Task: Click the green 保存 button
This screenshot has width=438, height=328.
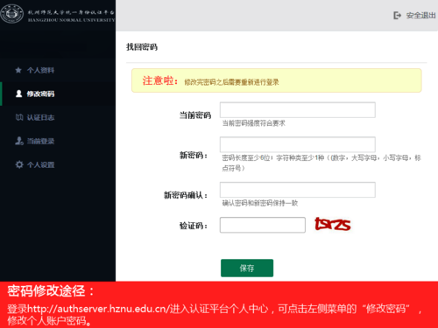Action: click(247, 268)
